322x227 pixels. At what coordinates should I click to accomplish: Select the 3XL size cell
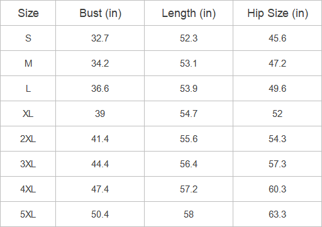click(x=28, y=164)
